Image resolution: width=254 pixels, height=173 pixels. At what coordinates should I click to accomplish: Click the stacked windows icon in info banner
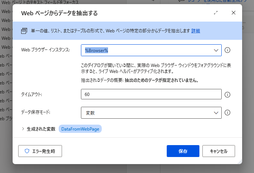pos(24,31)
